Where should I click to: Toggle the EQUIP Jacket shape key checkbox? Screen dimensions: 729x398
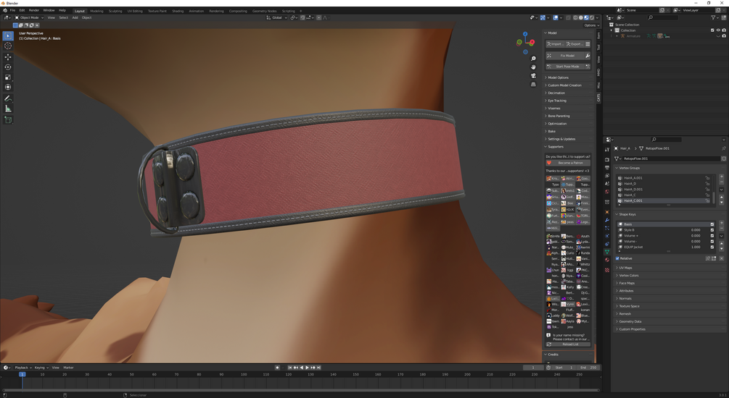[712, 247]
